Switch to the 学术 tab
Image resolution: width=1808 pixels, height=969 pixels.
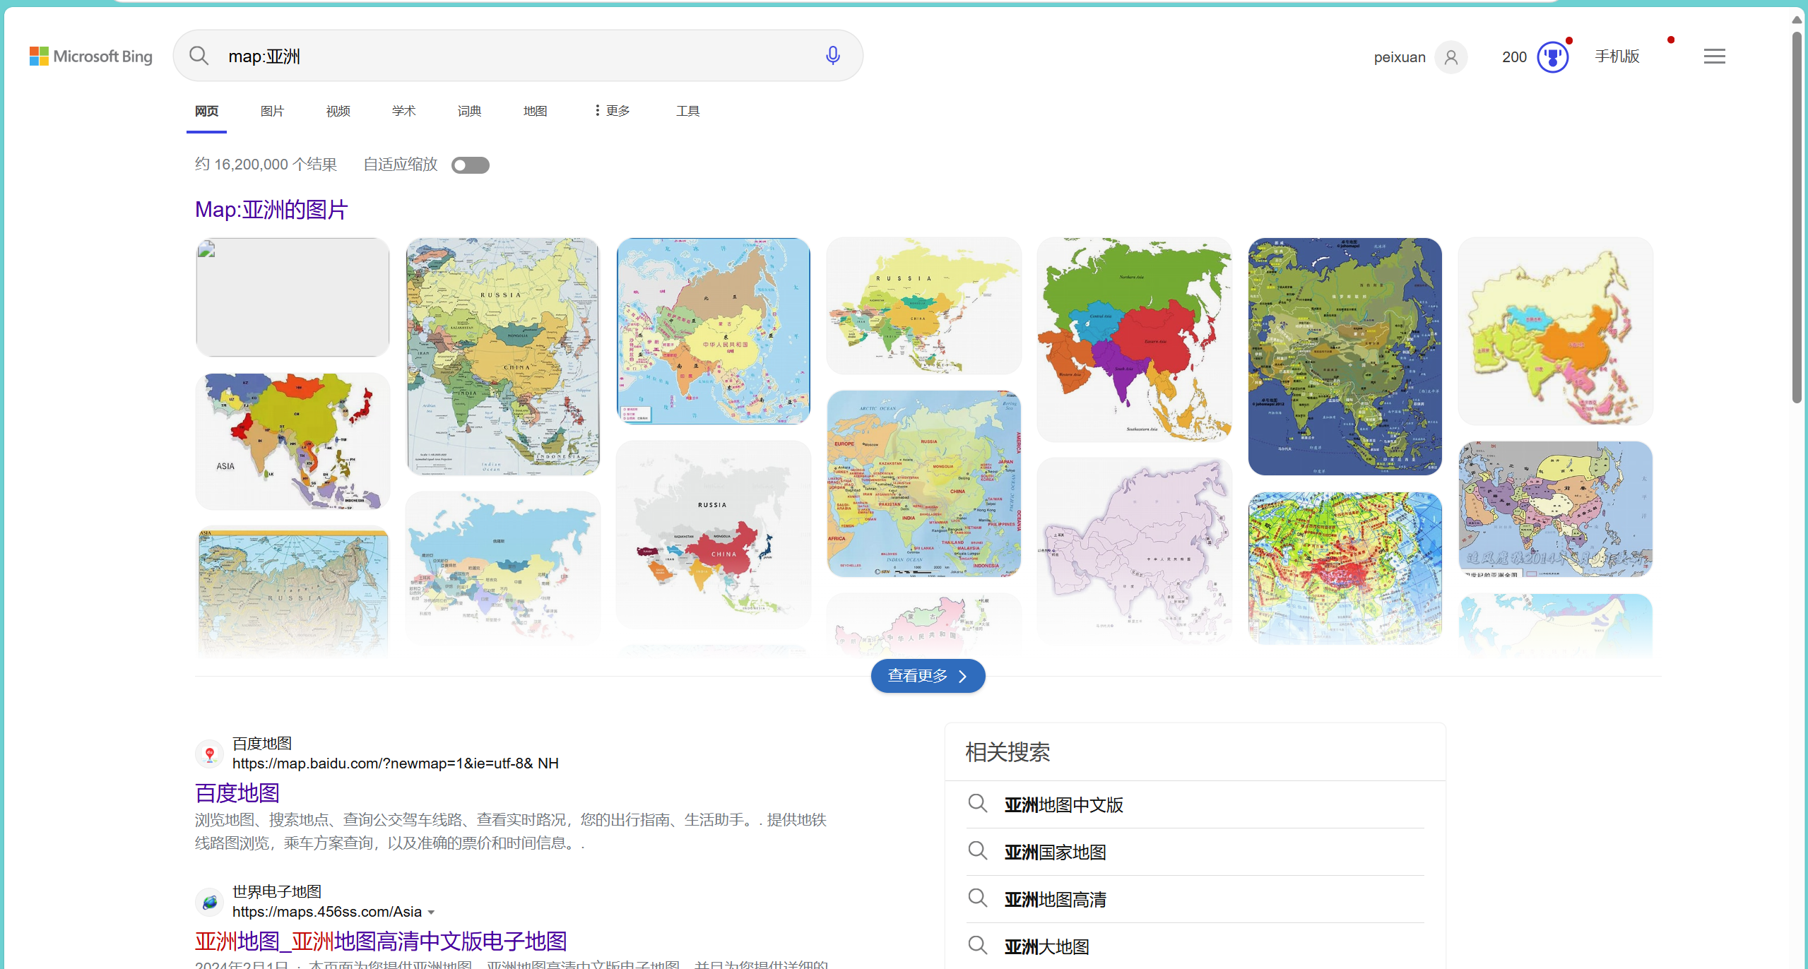[404, 111]
